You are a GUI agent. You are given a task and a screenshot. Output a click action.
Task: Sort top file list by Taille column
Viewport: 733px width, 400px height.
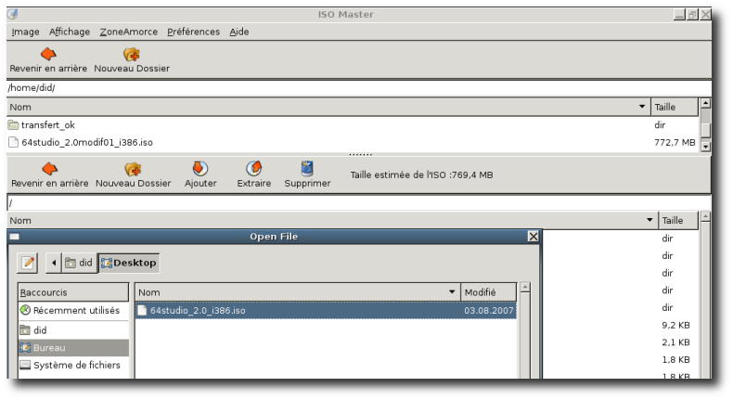tap(675, 107)
